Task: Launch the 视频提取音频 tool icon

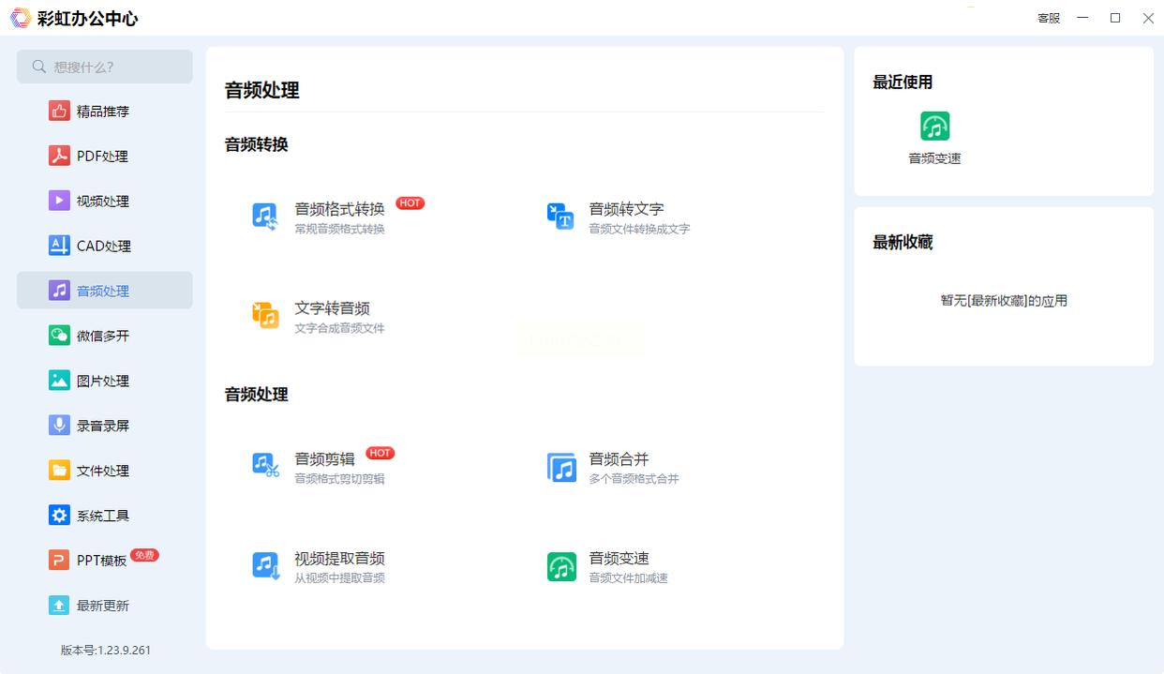Action: [x=265, y=565]
